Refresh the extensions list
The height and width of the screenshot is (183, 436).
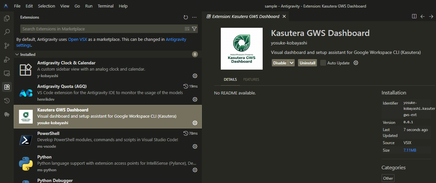(186, 17)
